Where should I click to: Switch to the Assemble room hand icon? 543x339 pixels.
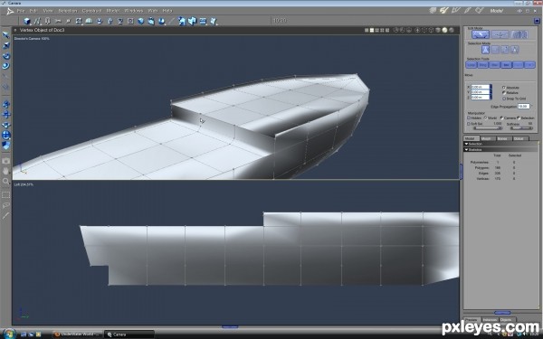tap(433, 11)
